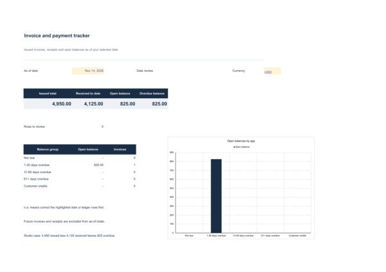Click 825.00 in the 1-30 days overdue row
Image resolution: width=386 pixels, height=272 pixels.
click(x=98, y=165)
